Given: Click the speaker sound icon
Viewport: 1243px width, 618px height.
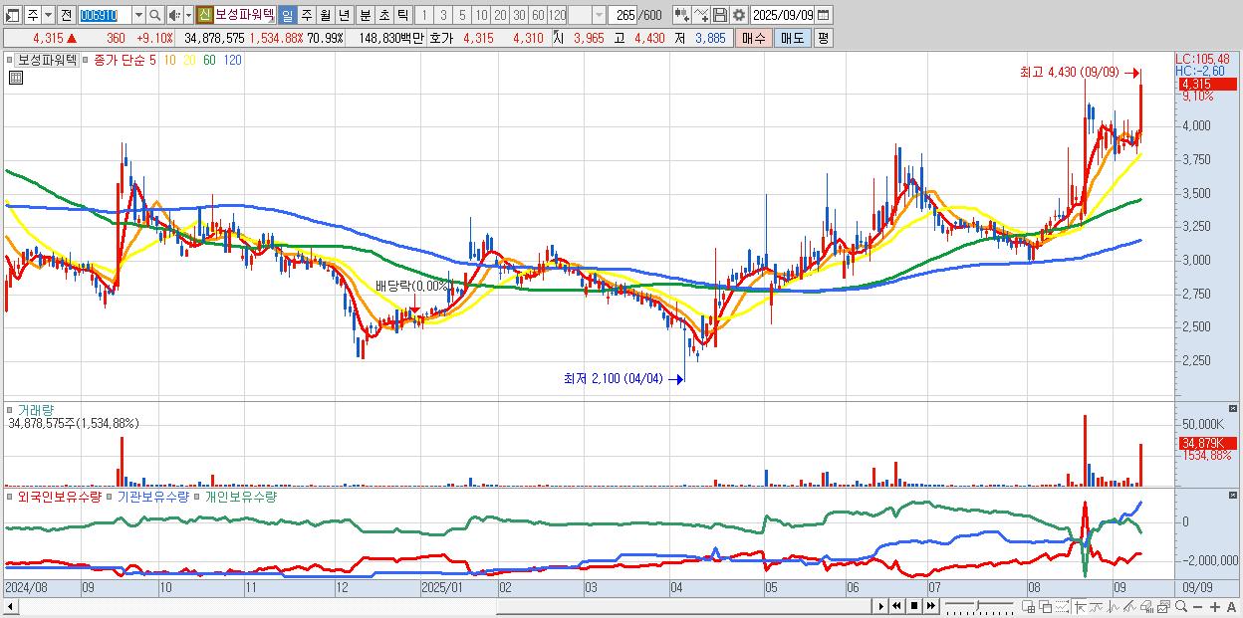Looking at the screenshot, I should 174,15.
